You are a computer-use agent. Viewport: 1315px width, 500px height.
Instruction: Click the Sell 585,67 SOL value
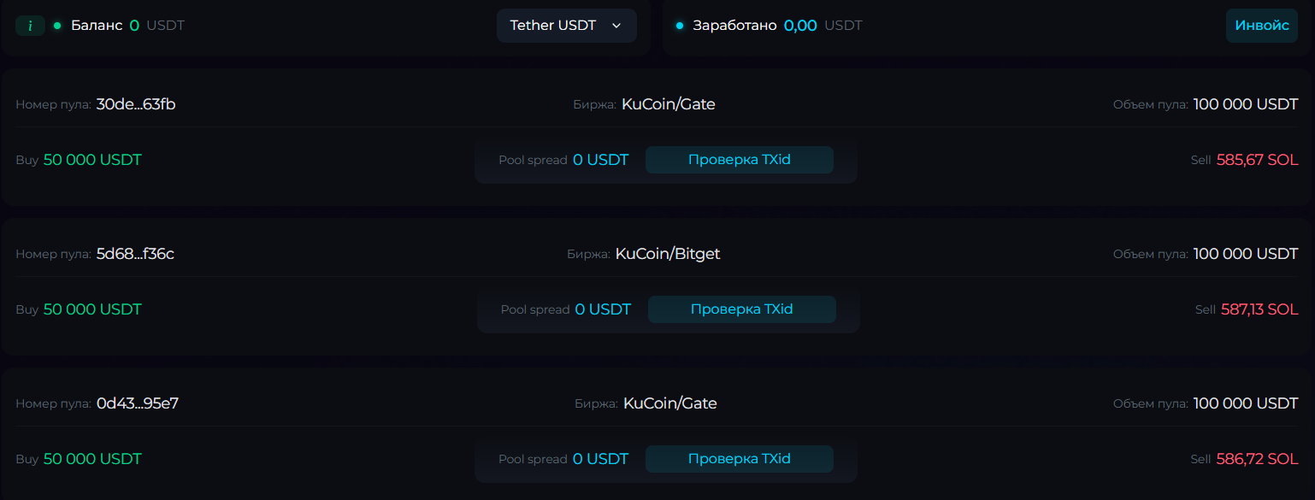(x=1257, y=160)
